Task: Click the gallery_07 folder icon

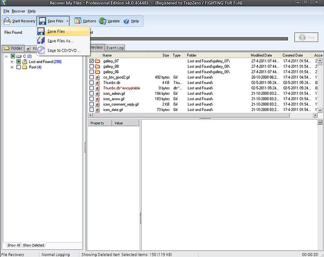Action: [x=98, y=61]
